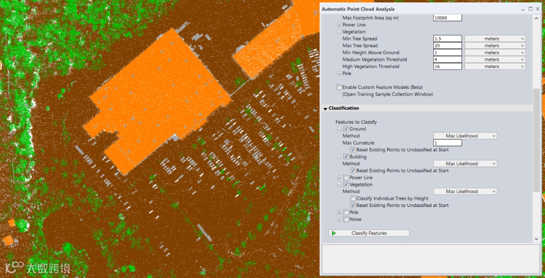Open Min Height Above Ground units dropdown
The width and height of the screenshot is (545, 278).
495,52
